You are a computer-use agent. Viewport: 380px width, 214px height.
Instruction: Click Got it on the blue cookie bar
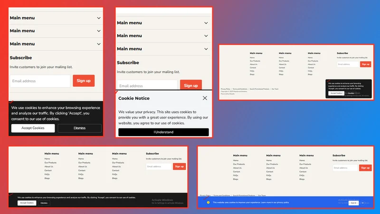(353, 203)
